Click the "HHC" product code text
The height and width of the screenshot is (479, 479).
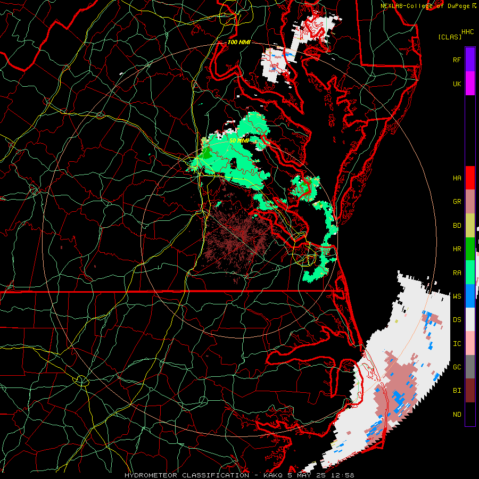click(x=467, y=32)
